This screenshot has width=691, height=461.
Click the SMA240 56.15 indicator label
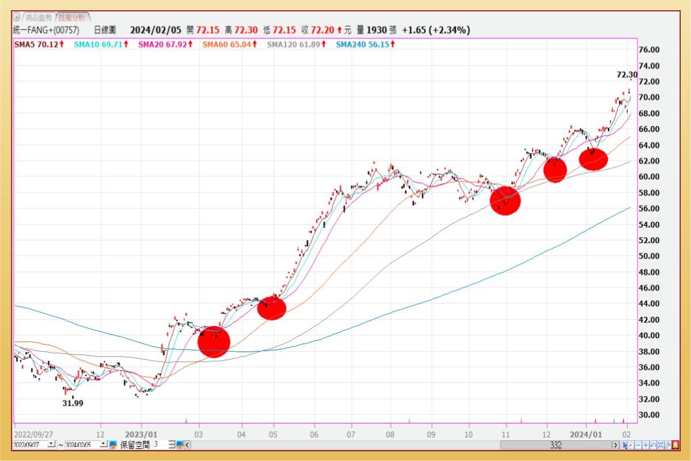point(366,44)
